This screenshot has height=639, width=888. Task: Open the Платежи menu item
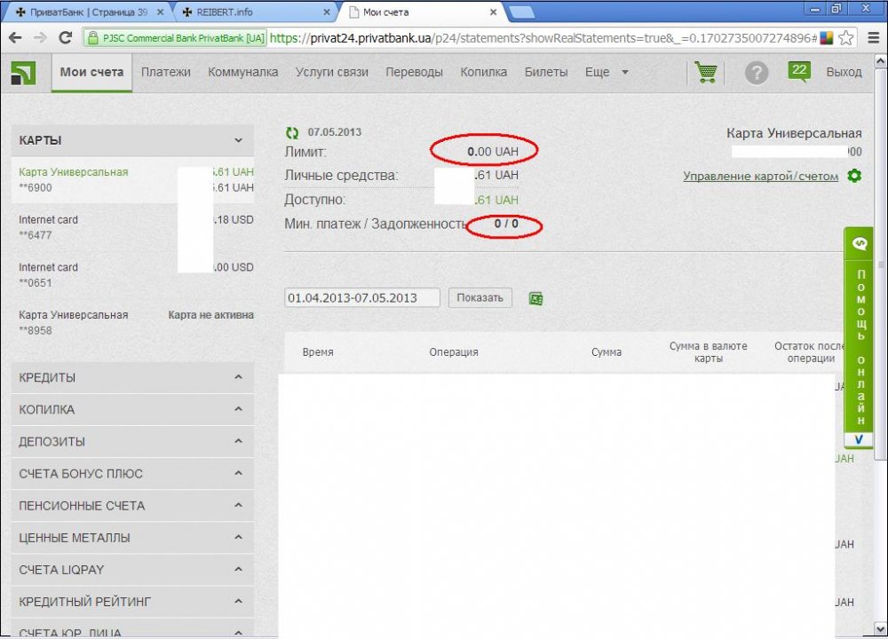click(x=165, y=73)
